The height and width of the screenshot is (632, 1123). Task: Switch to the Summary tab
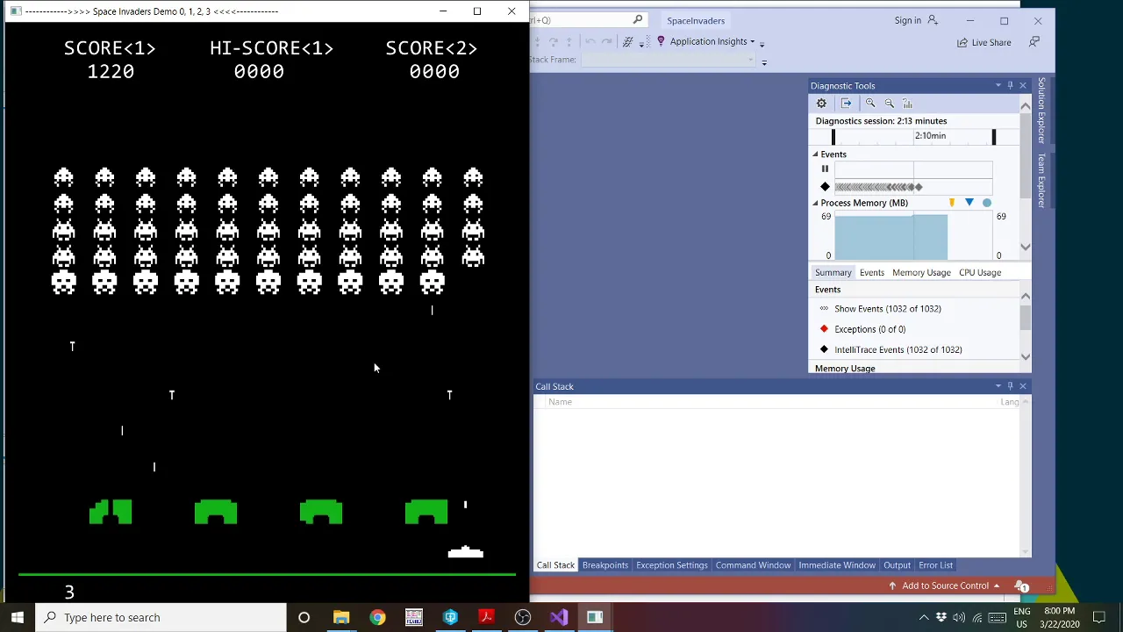(x=833, y=272)
